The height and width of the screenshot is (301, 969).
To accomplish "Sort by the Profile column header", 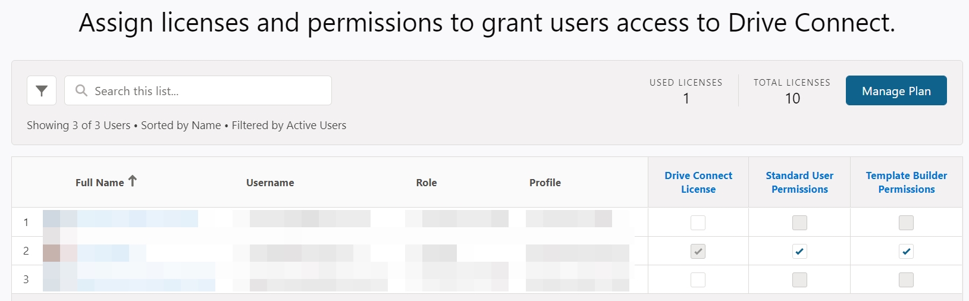I will point(545,183).
